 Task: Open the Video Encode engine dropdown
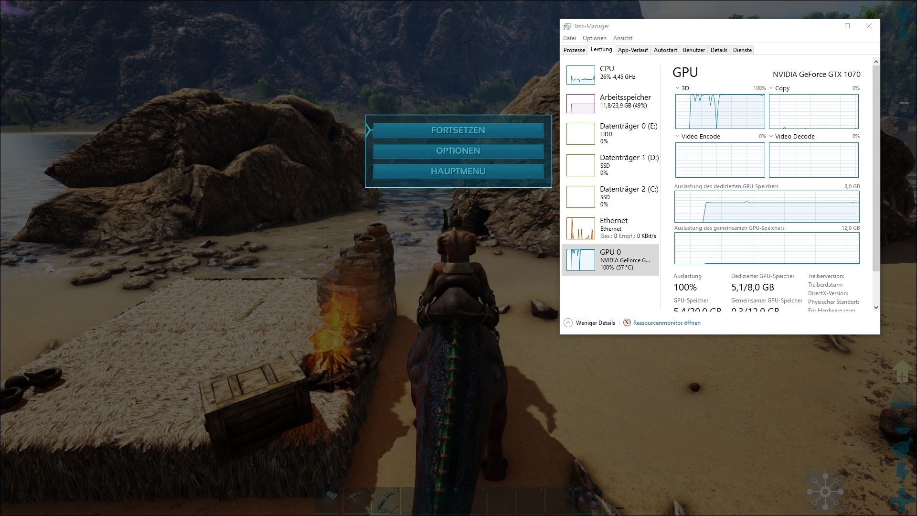click(x=678, y=136)
